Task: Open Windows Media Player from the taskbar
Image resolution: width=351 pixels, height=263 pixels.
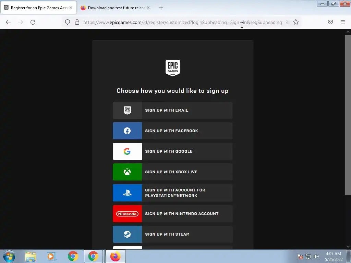Action: [51, 256]
